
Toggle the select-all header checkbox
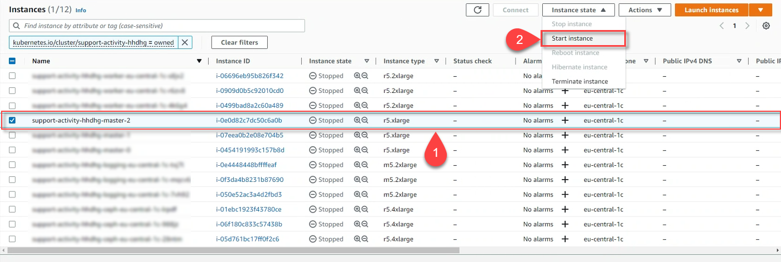coord(12,61)
